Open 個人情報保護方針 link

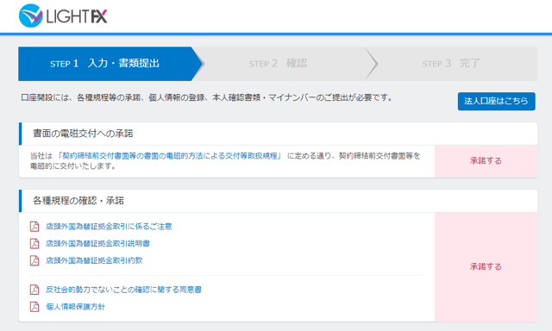(75, 307)
